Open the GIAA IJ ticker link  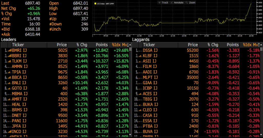(150, 83)
